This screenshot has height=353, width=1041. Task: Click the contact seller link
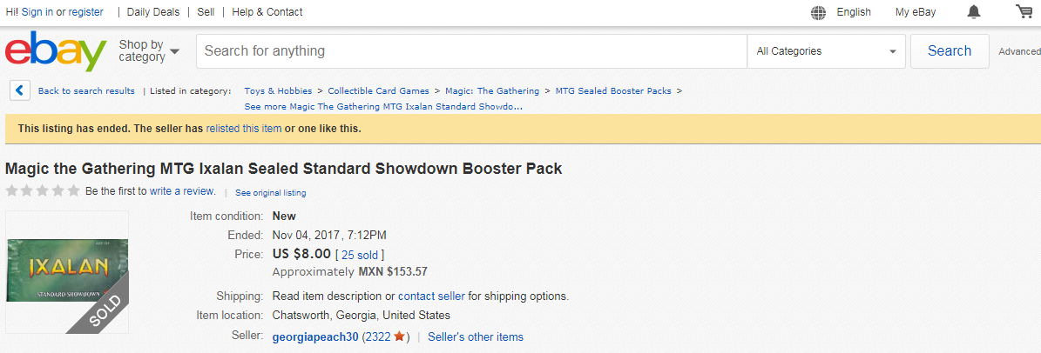click(x=431, y=296)
